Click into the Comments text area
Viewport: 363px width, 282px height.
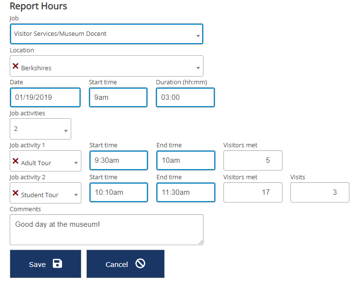[107, 230]
